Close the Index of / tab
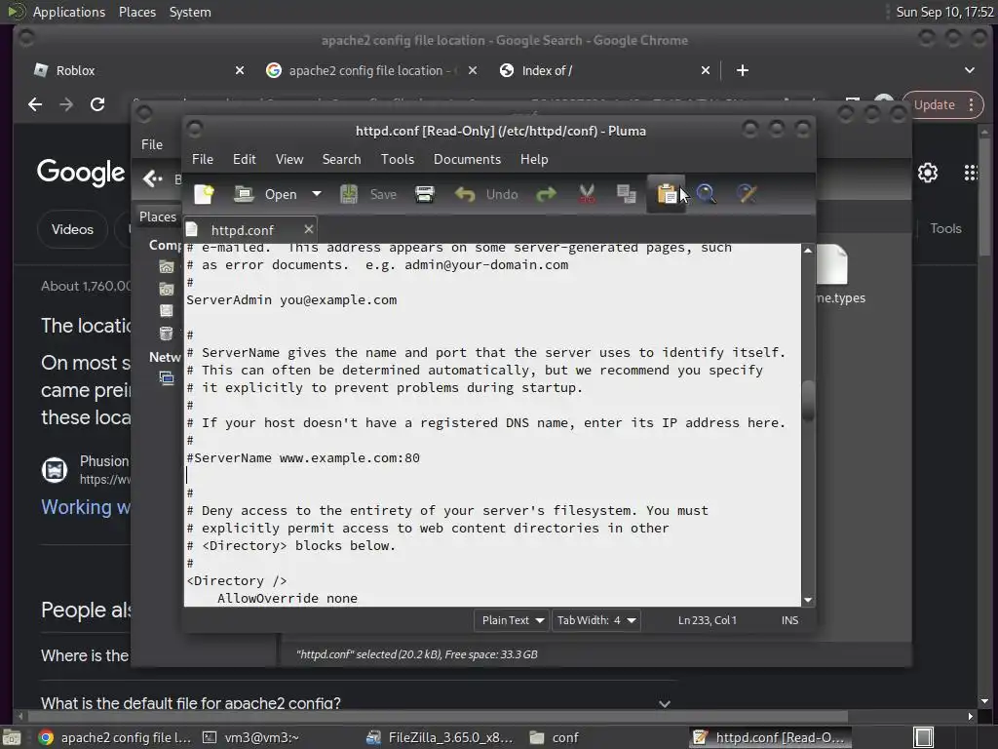 point(706,70)
